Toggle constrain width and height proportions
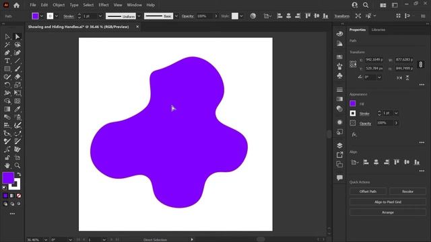This screenshot has width=431, height=242. (x=420, y=65)
